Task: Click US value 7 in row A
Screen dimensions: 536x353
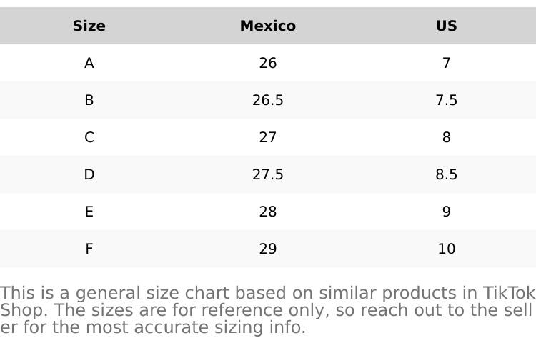Action: click(x=447, y=64)
